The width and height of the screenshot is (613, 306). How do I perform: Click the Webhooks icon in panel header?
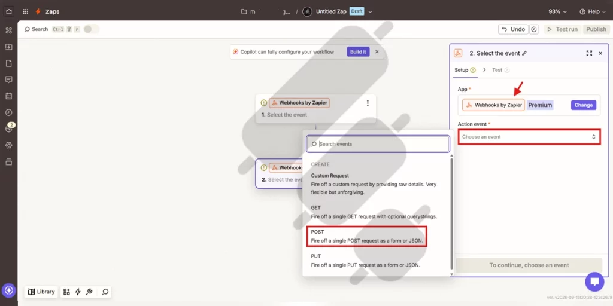(458, 53)
